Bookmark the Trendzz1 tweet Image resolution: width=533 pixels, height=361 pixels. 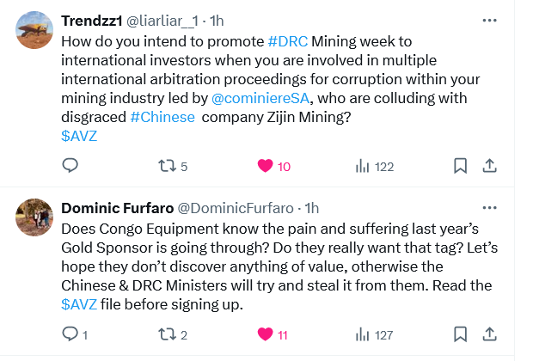point(460,166)
